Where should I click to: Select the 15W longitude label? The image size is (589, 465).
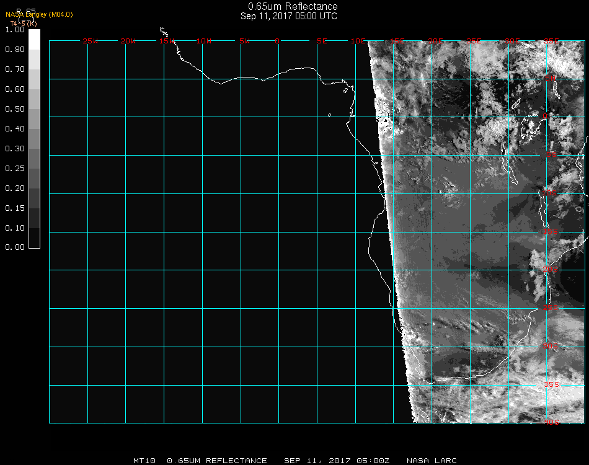coord(166,41)
